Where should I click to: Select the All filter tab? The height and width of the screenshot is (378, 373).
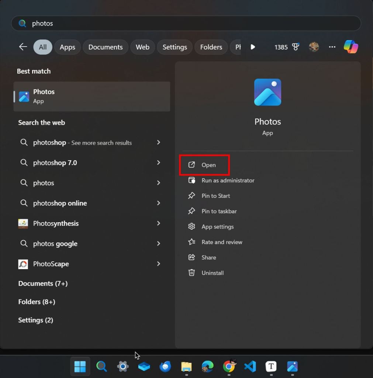pyautogui.click(x=43, y=47)
